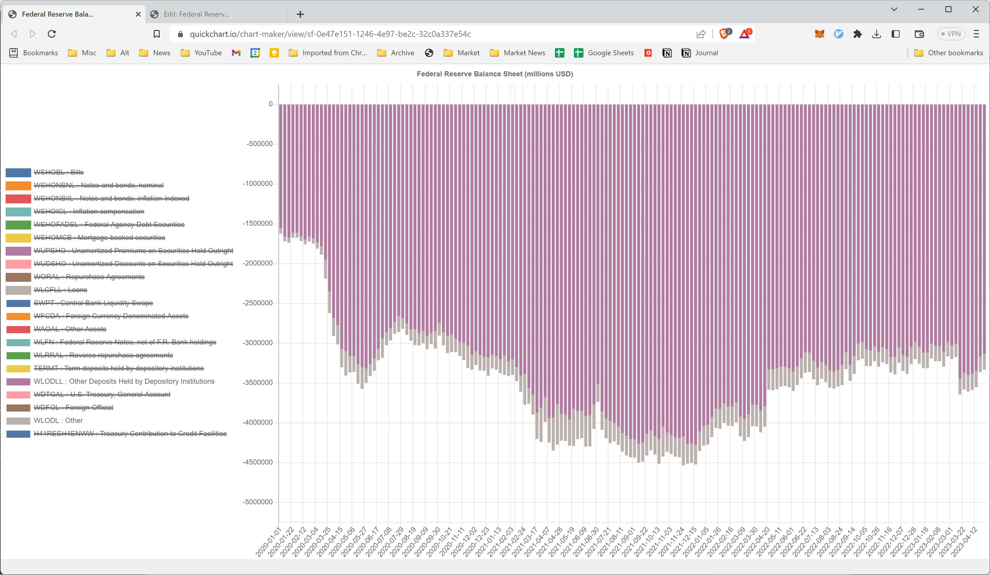Click the share icon in the address bar
Screen dimensions: 990x575
[x=701, y=34]
